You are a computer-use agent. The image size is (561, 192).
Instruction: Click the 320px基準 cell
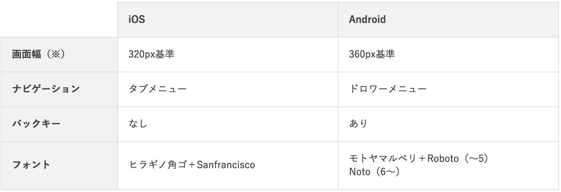coord(151,54)
